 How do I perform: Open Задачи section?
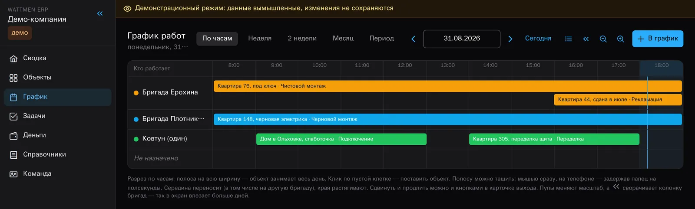58,116
